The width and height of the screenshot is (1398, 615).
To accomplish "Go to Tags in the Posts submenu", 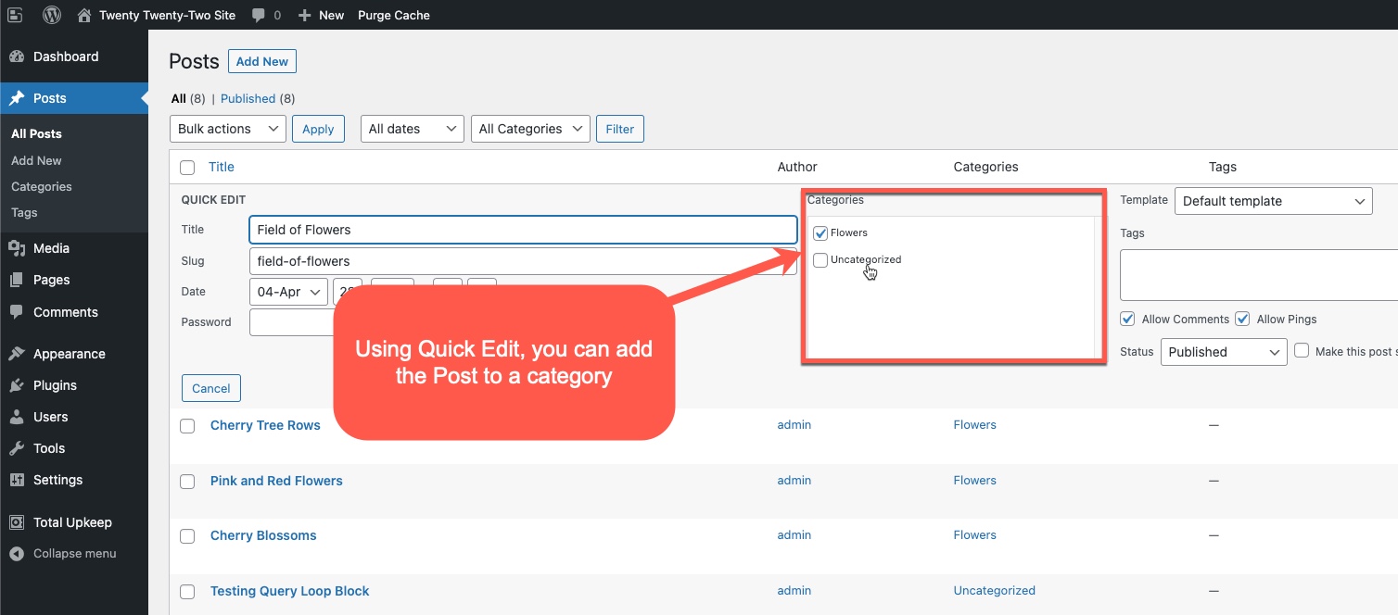I will [x=24, y=212].
